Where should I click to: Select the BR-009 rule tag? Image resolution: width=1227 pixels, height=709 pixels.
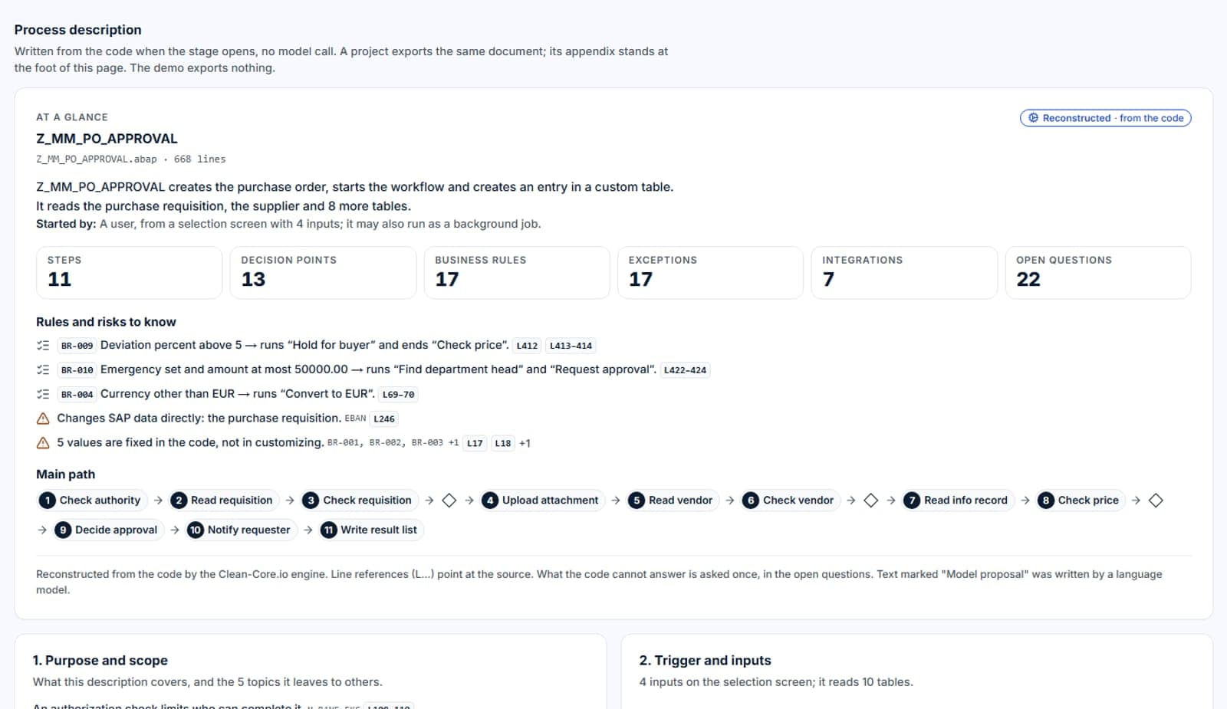pos(77,346)
